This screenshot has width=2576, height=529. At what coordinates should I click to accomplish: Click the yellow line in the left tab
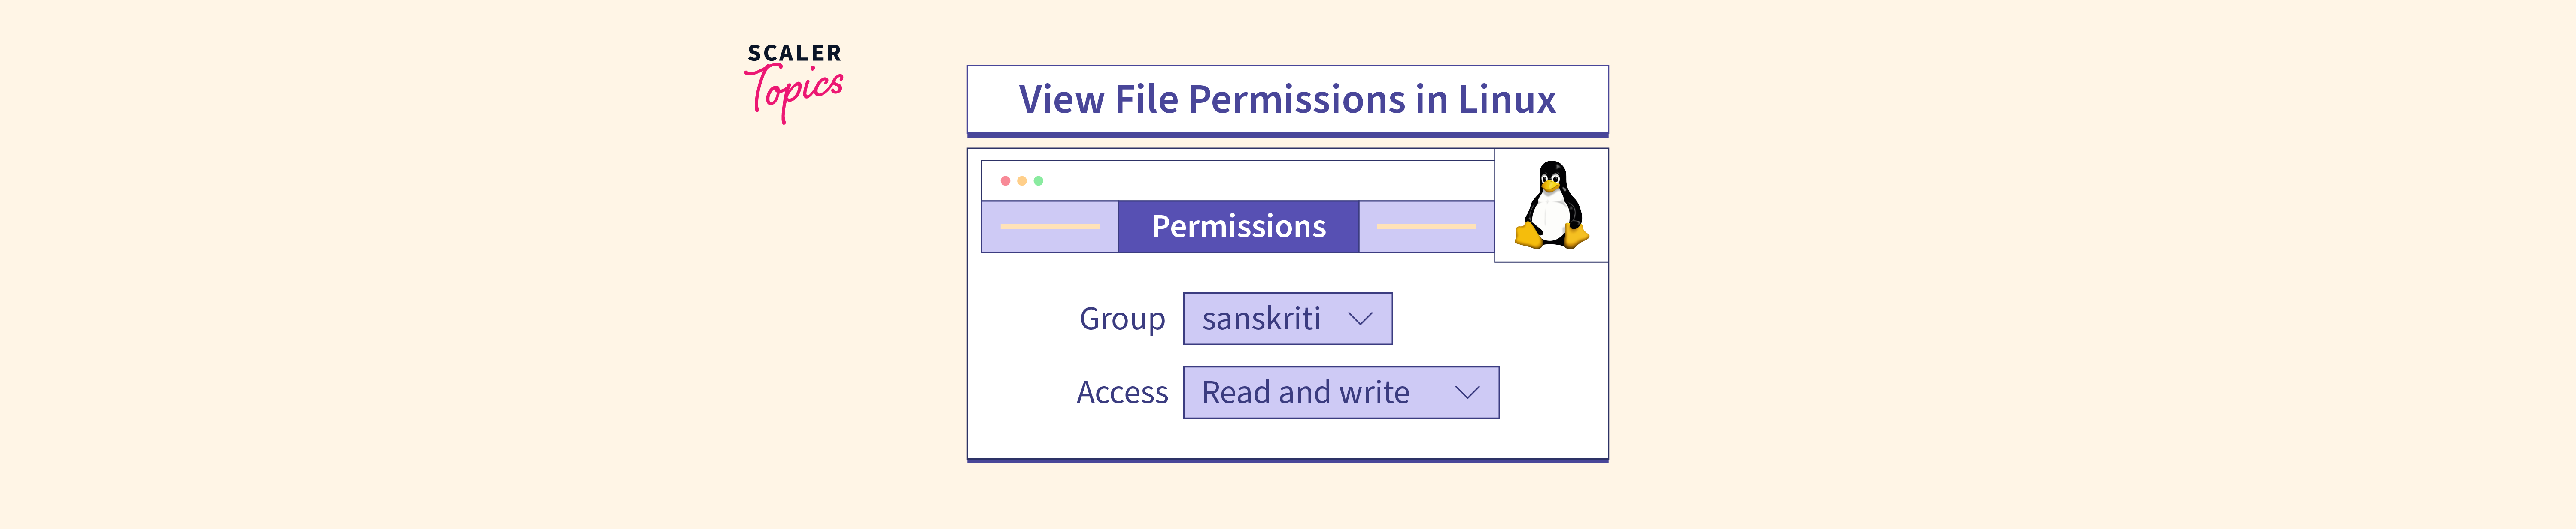pyautogui.click(x=1050, y=227)
